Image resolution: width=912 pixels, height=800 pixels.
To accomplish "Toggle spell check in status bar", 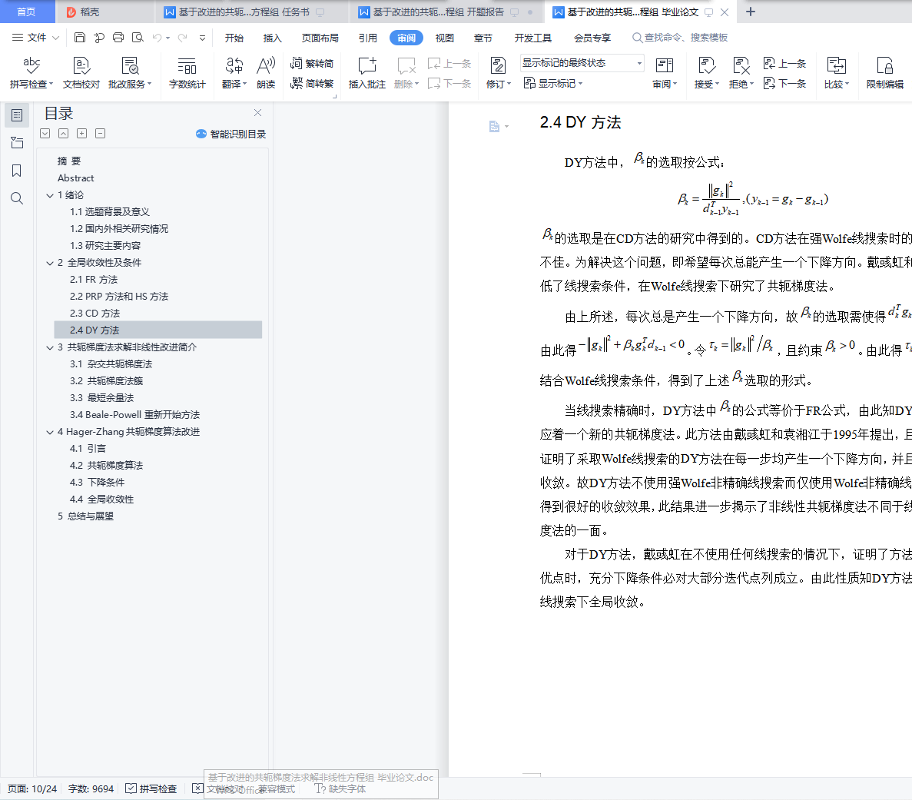I will (x=151, y=789).
